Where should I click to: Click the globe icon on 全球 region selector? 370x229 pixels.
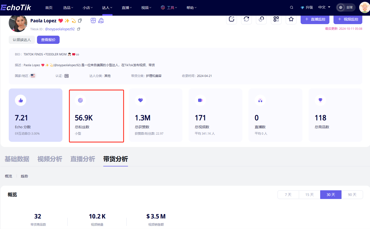341,7
